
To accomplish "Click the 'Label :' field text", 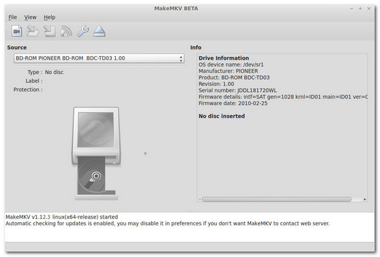I will coord(34,81).
